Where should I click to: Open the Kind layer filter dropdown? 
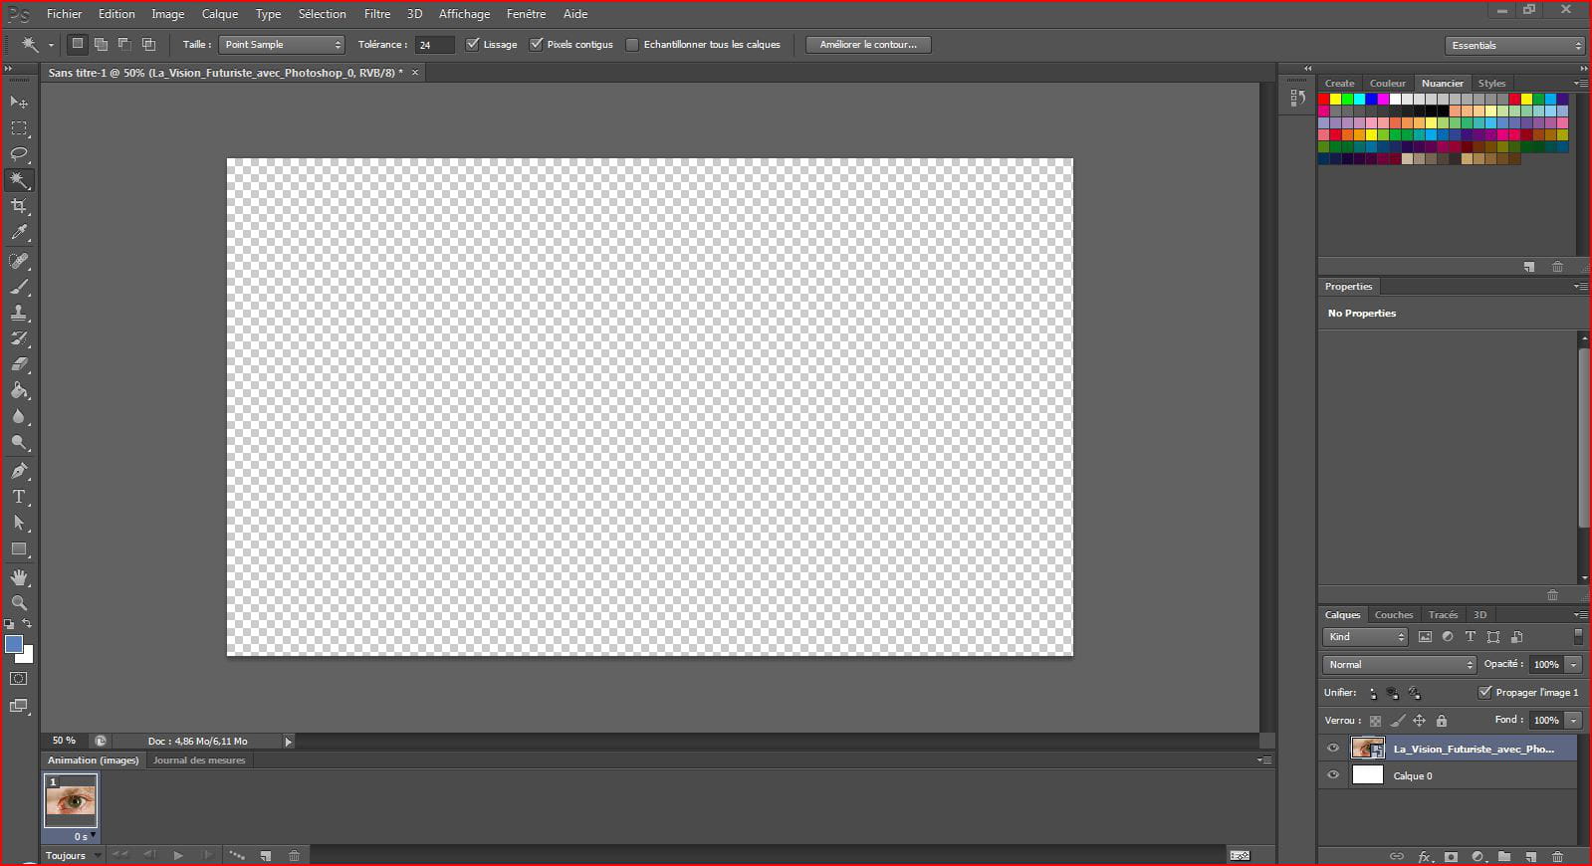[x=1365, y=637]
